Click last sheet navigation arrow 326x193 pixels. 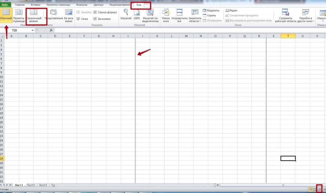pyautogui.click(x=10, y=185)
